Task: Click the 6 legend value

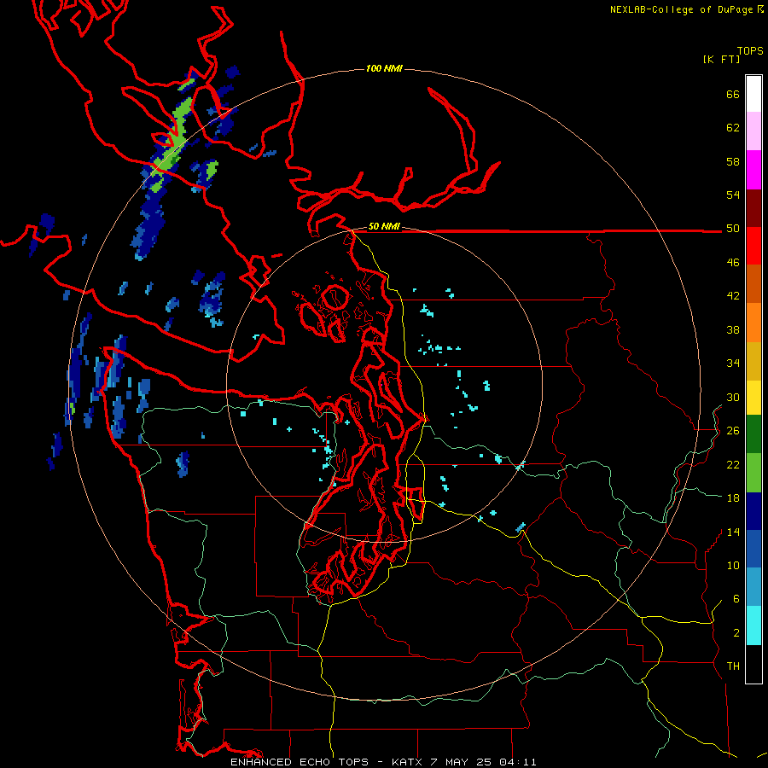Action: coord(736,599)
